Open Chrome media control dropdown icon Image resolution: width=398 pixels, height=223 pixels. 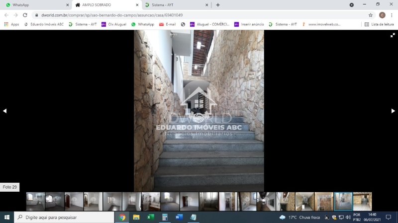pos(351,5)
